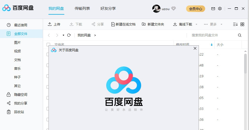Expand the 离线下载 dropdown arrow
249x130 pixels.
pyautogui.click(x=196, y=24)
